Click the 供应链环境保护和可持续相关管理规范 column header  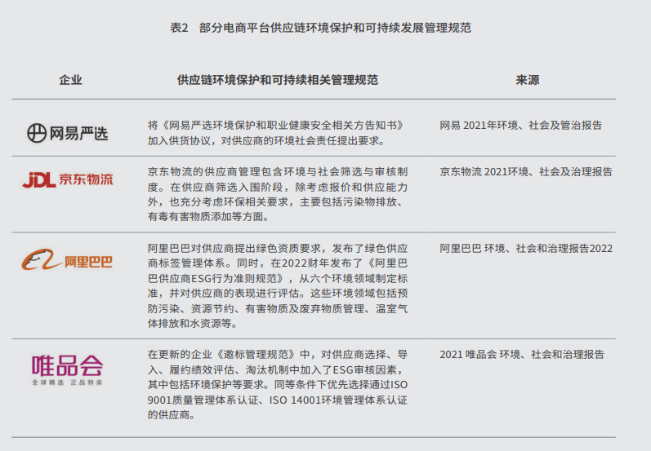click(x=278, y=80)
